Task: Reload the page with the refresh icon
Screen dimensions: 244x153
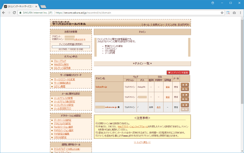Action: [x=15, y=12]
